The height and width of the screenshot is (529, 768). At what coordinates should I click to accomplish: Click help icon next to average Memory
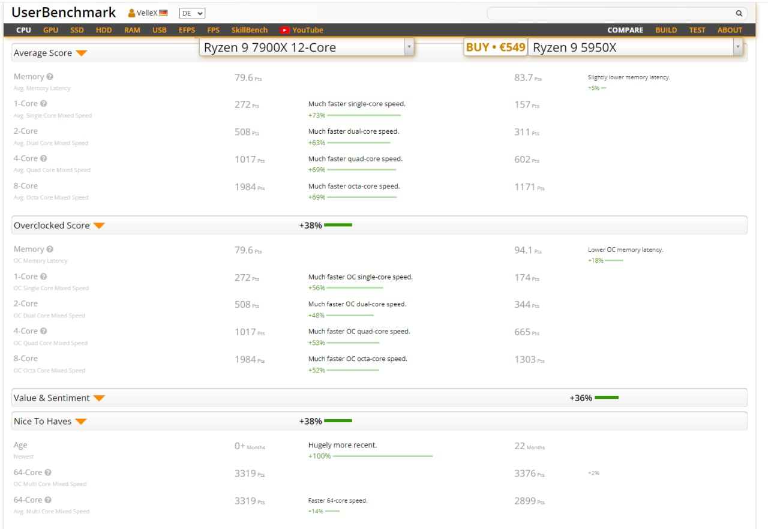pyautogui.click(x=50, y=77)
